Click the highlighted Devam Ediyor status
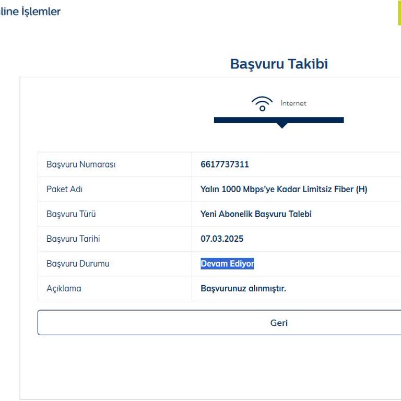The width and height of the screenshot is (401, 401). tap(227, 264)
